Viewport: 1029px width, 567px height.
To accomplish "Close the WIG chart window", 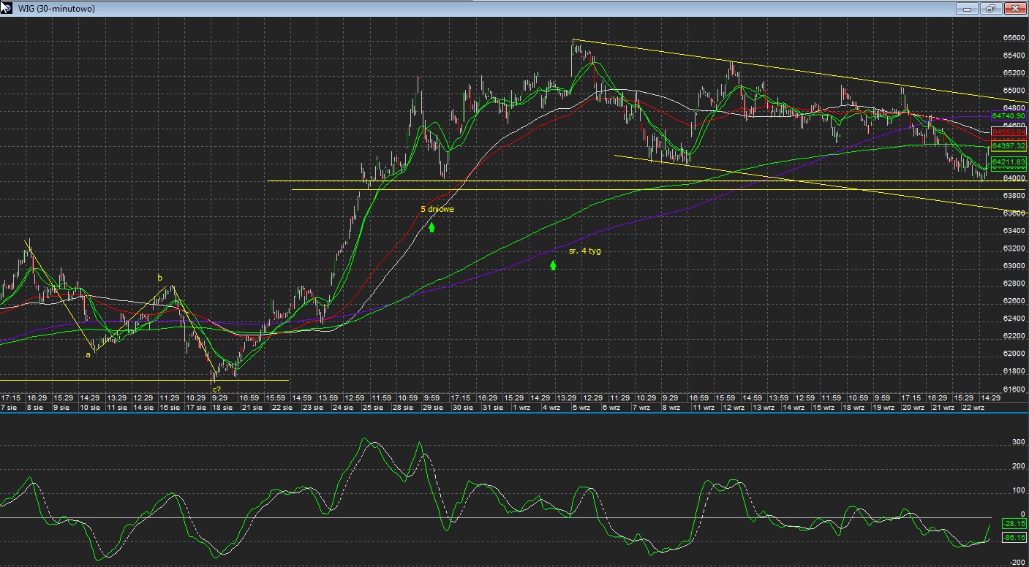I will tap(1015, 9).
